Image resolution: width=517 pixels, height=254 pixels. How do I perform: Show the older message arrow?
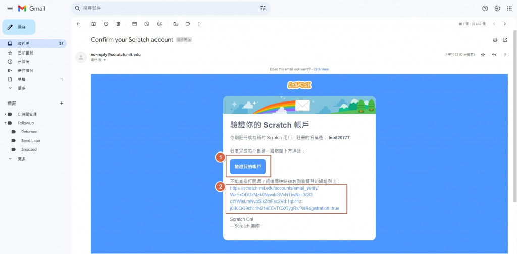[505, 24]
